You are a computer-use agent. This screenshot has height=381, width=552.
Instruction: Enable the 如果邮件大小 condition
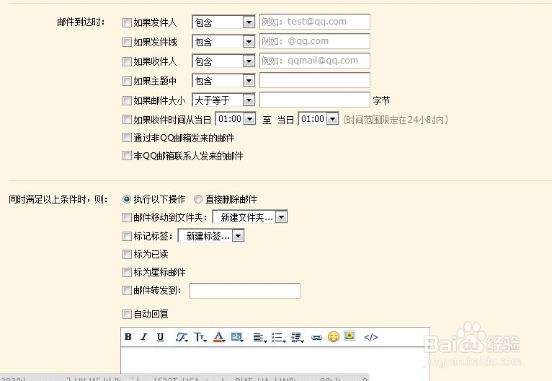pos(127,100)
